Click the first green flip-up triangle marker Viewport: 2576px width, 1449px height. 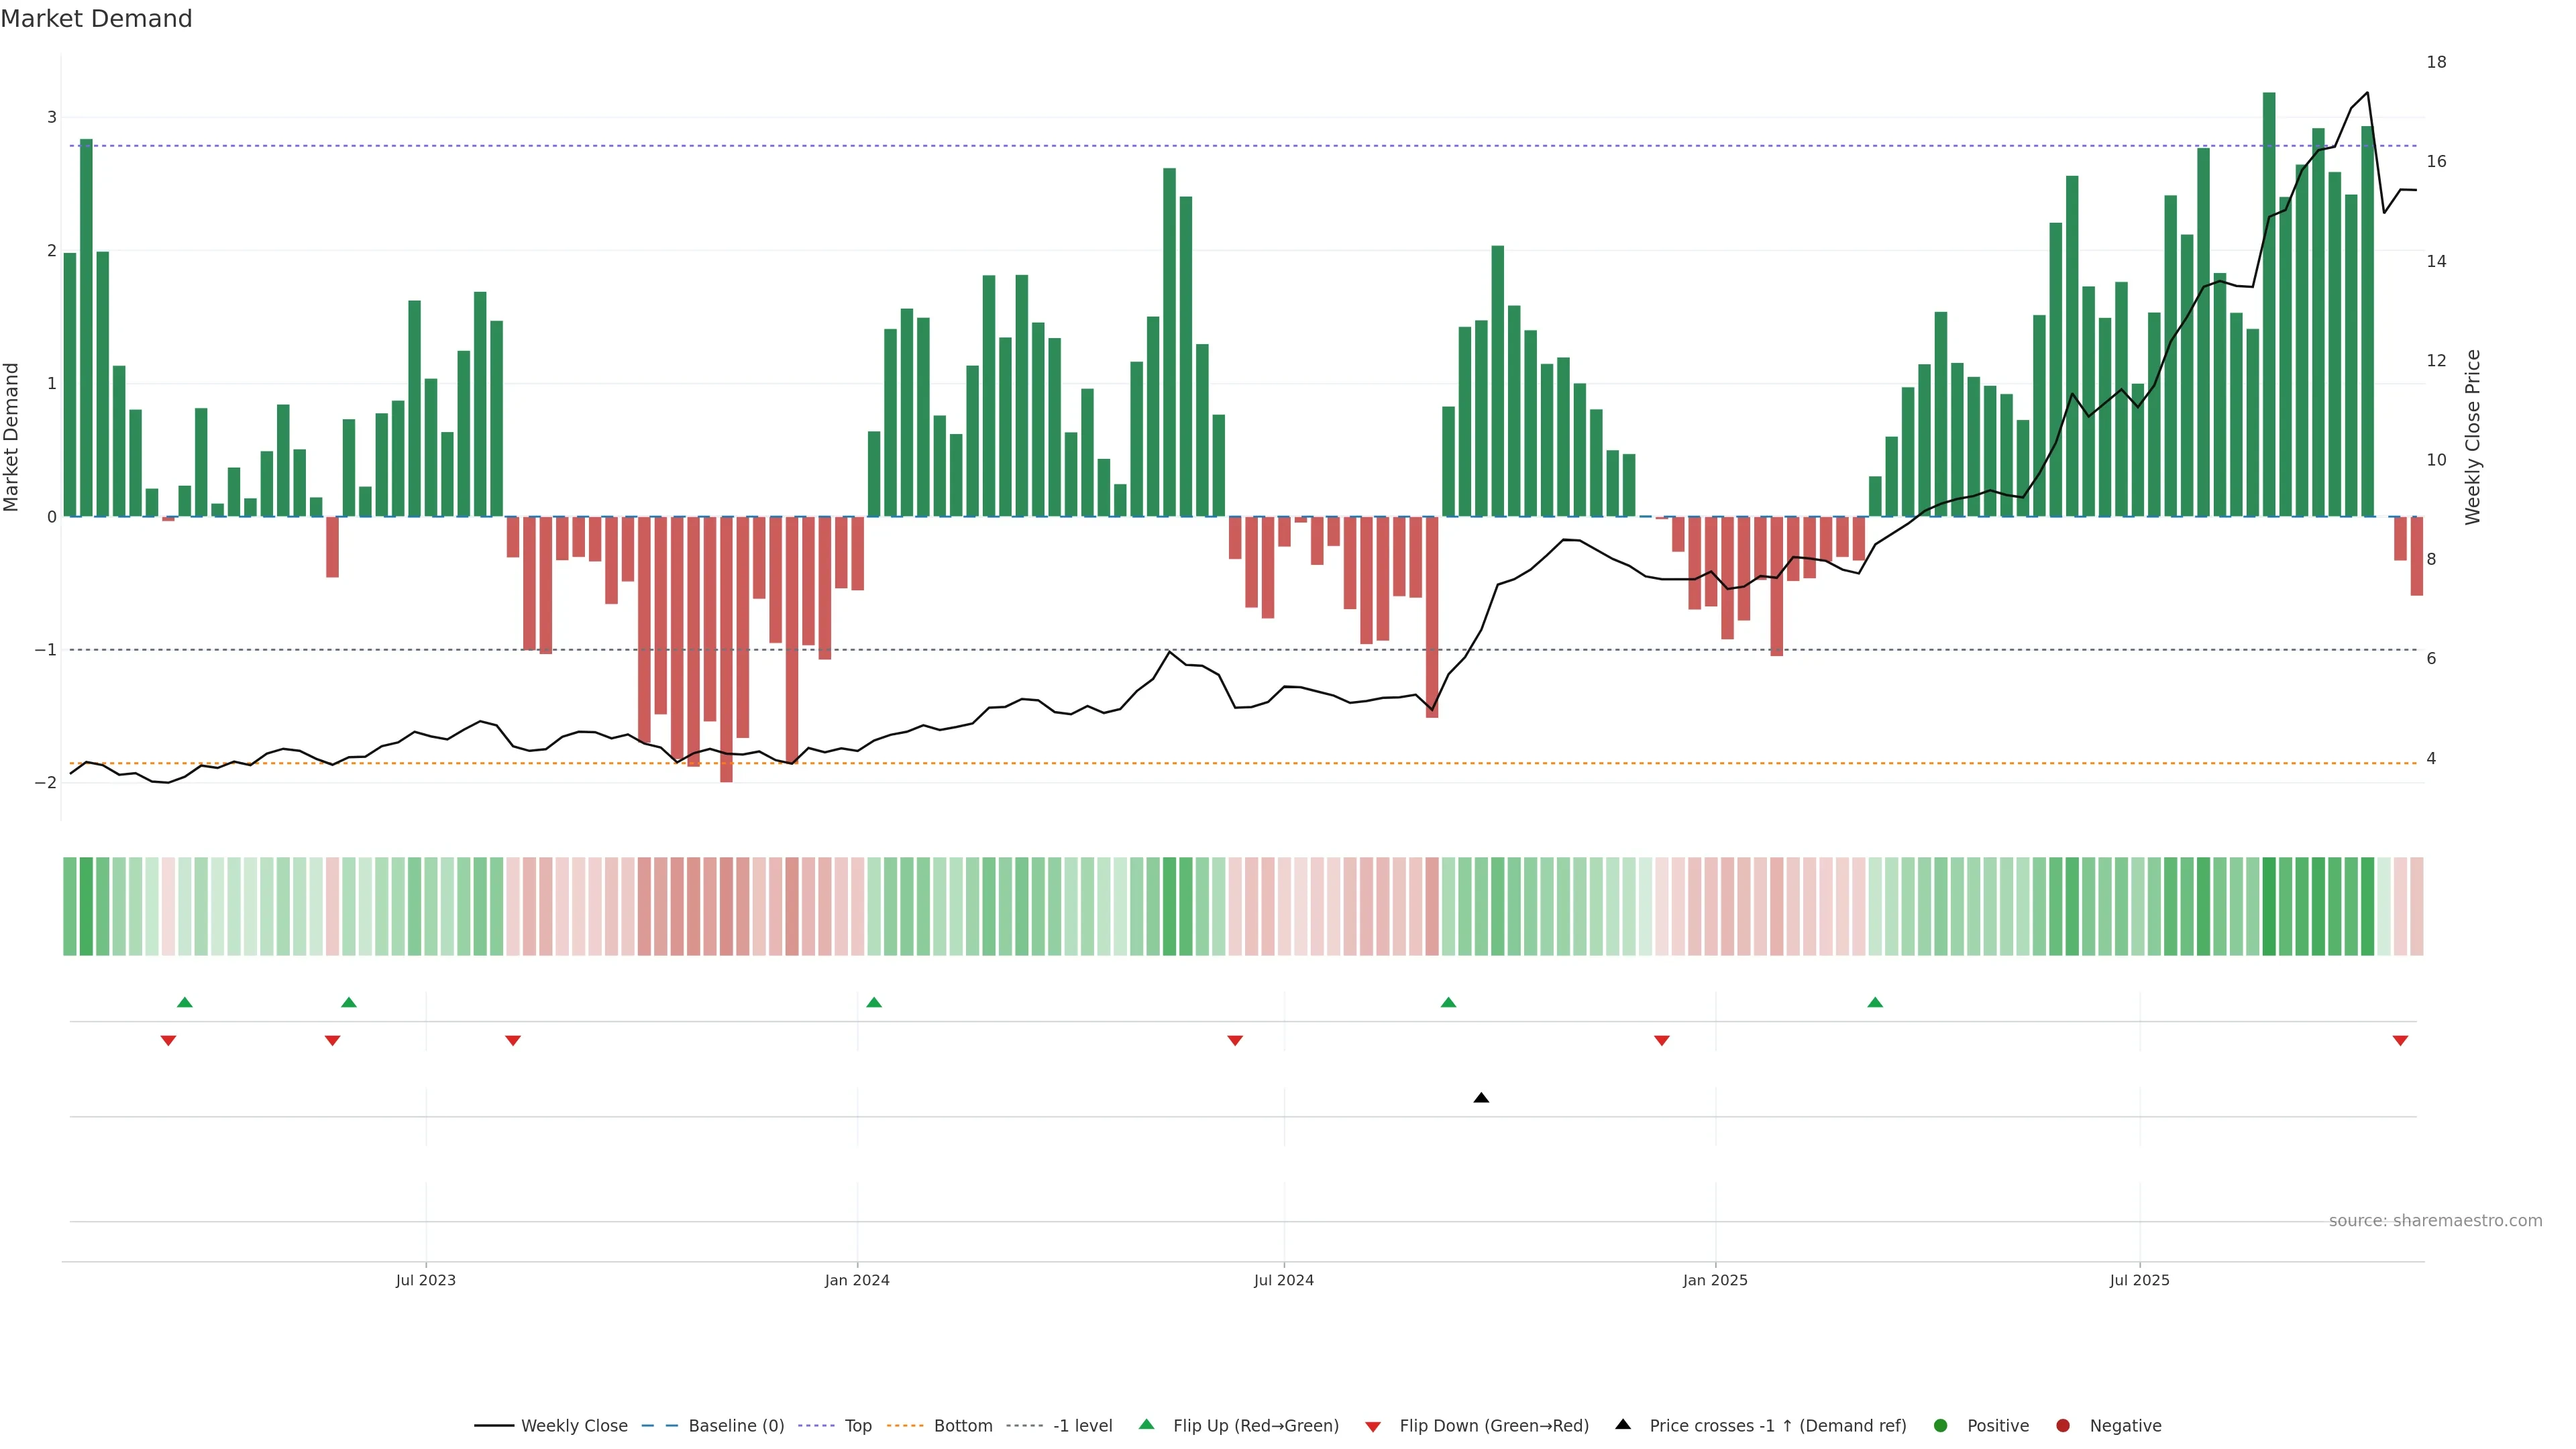tap(184, 1002)
